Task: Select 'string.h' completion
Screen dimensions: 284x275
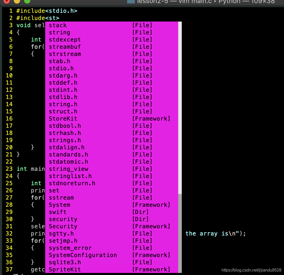Action: pos(111,104)
